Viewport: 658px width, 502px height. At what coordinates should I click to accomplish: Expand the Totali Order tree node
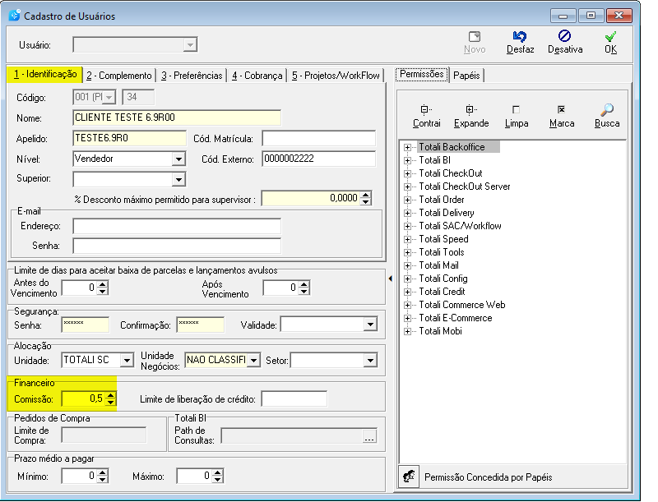pos(407,200)
